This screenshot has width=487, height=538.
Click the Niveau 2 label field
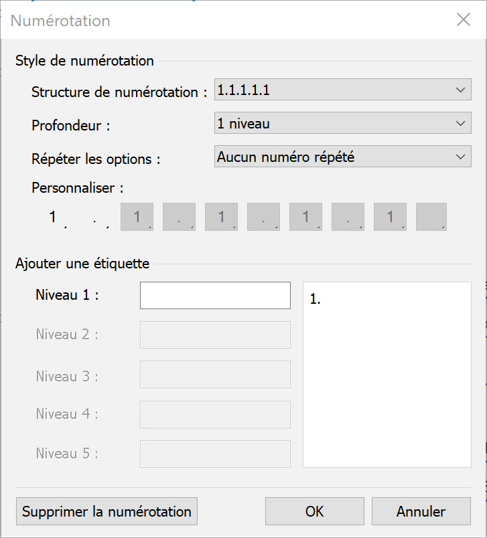pos(215,335)
